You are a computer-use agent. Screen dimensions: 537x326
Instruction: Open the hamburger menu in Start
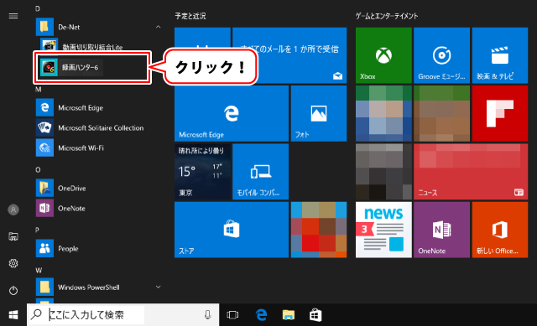point(13,16)
